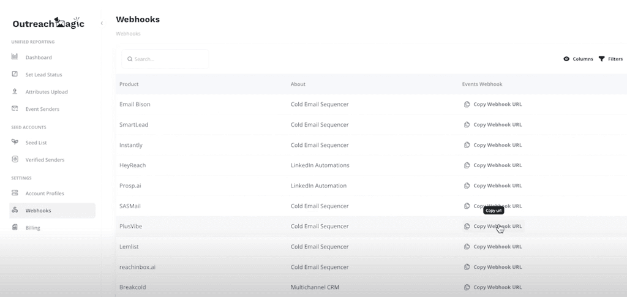
Task: Click copy icon in Email Bison row
Action: (467, 104)
